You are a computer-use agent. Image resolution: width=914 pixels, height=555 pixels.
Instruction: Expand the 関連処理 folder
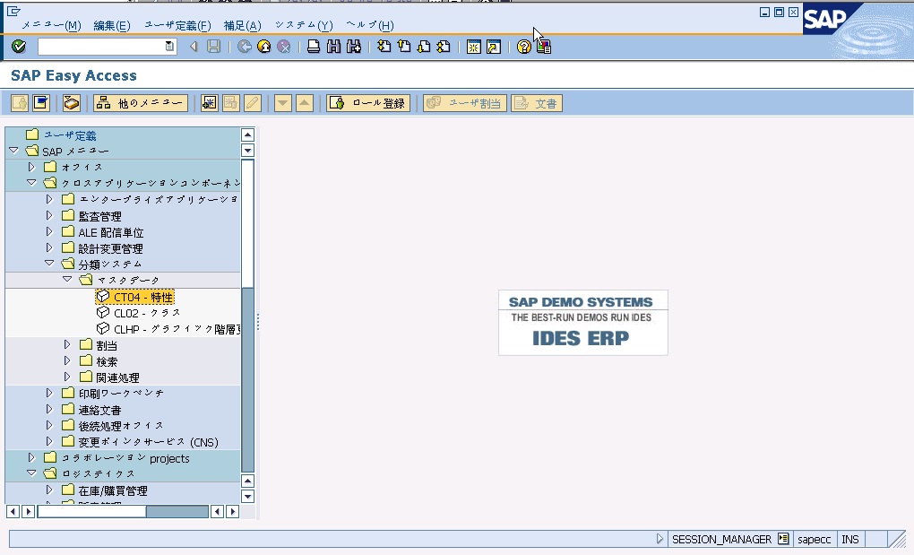pos(67,377)
